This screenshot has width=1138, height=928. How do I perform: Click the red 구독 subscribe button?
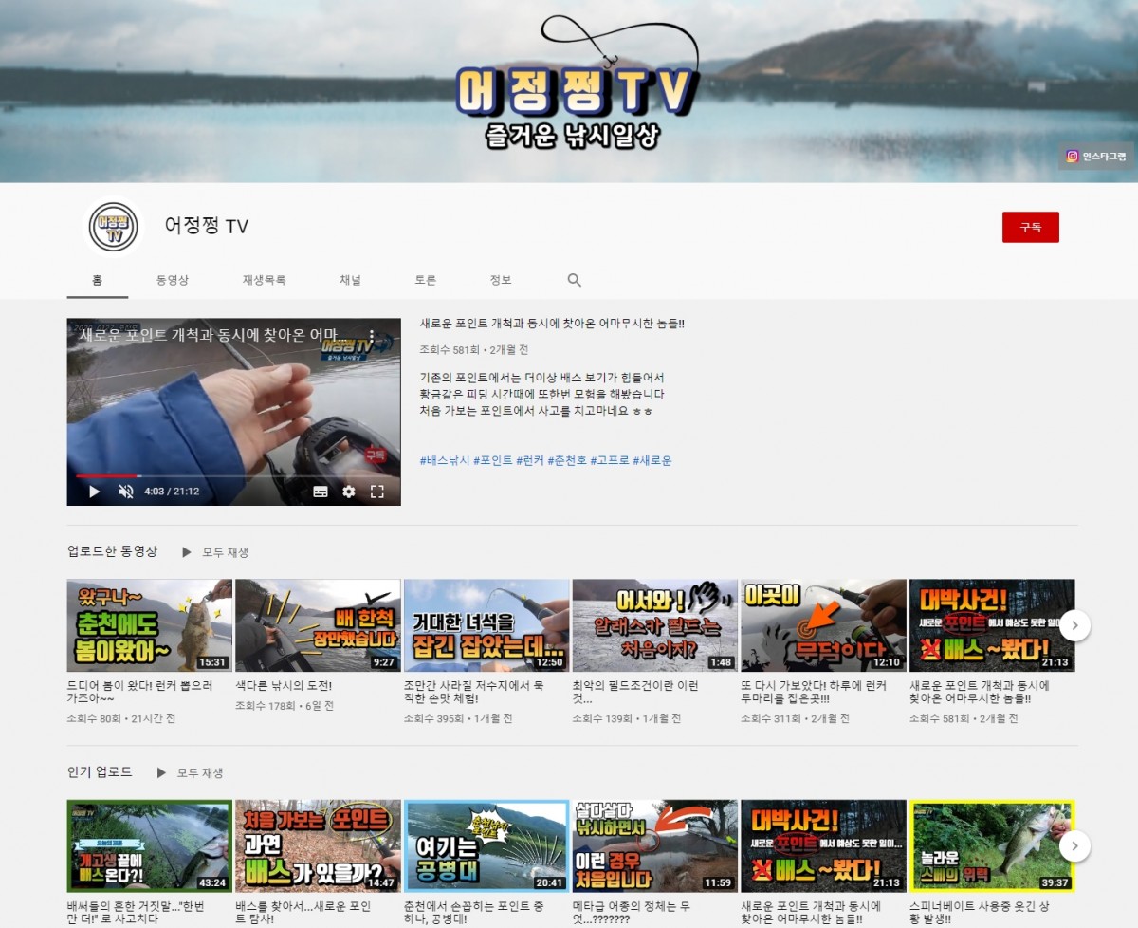click(1030, 228)
